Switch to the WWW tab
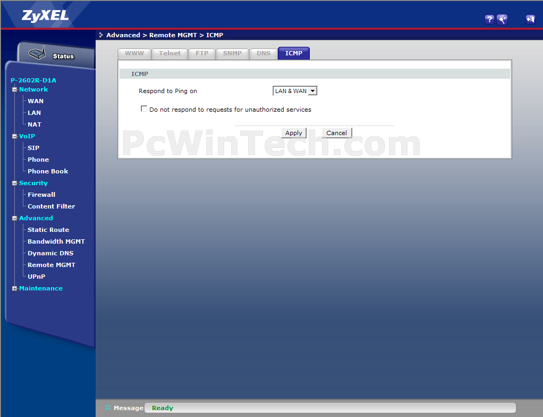 134,53
